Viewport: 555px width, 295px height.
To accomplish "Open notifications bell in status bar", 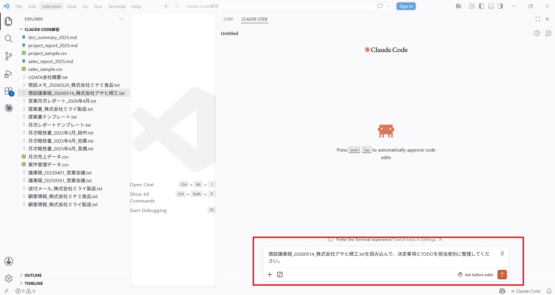I will pos(549,291).
